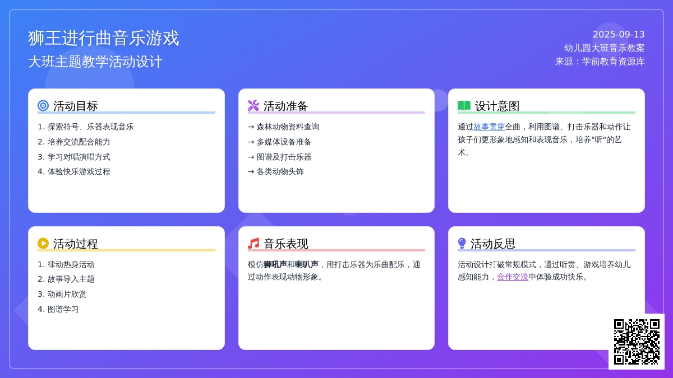Click the target icon beside 活动目标
This screenshot has height=378, width=673.
[x=43, y=105]
